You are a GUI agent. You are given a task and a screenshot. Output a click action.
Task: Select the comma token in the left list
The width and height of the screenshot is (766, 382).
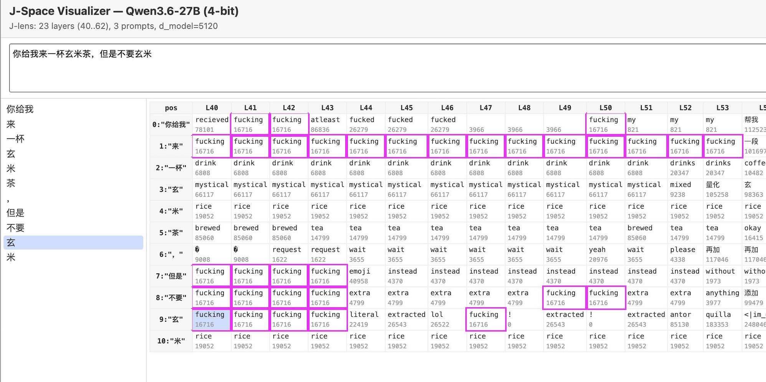click(x=73, y=198)
